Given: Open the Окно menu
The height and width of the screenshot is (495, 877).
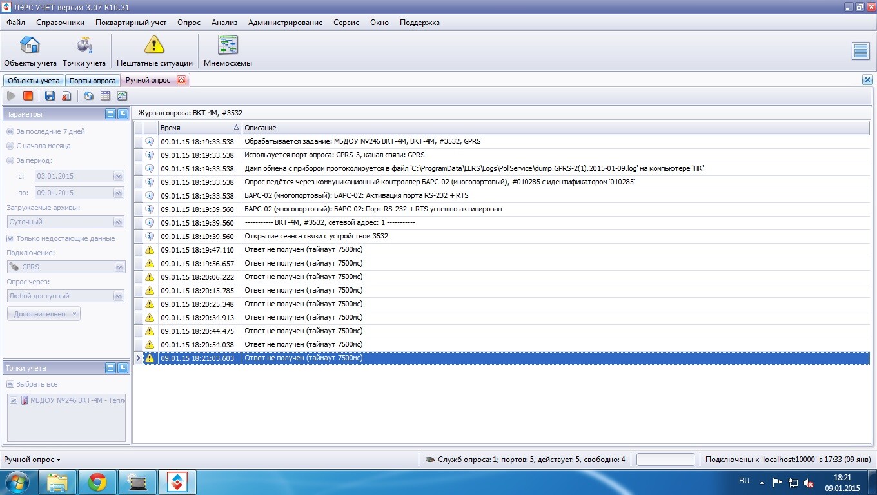Looking at the screenshot, I should [380, 23].
